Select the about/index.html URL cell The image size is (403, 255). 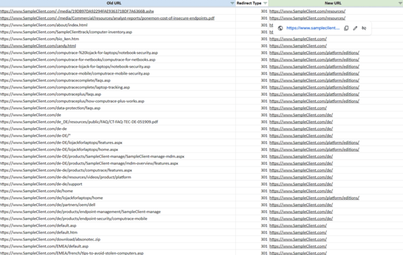[44, 25]
